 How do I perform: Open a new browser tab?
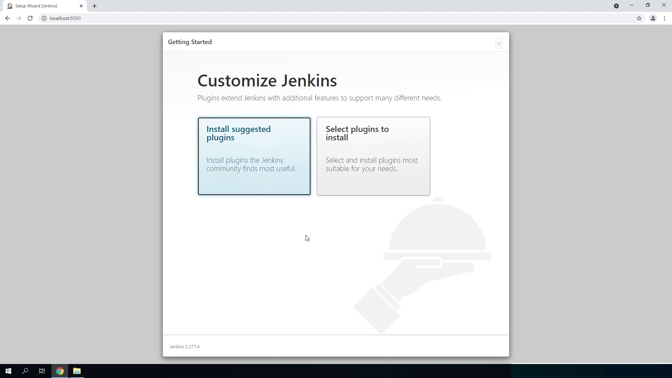point(94,6)
